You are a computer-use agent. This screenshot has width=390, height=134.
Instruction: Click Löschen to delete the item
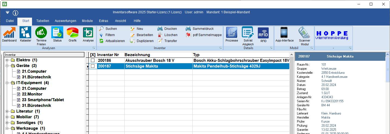[167, 35]
